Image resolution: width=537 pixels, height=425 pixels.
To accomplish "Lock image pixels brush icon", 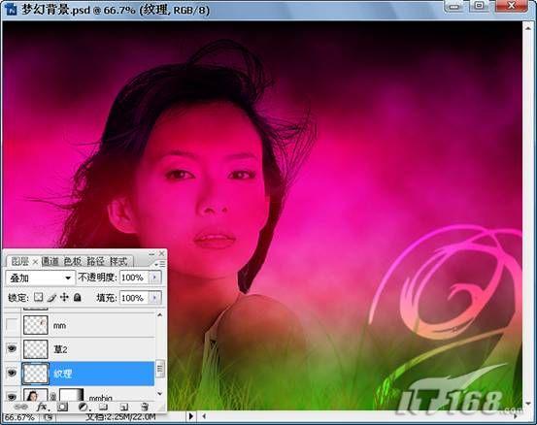I will pyautogui.click(x=51, y=297).
